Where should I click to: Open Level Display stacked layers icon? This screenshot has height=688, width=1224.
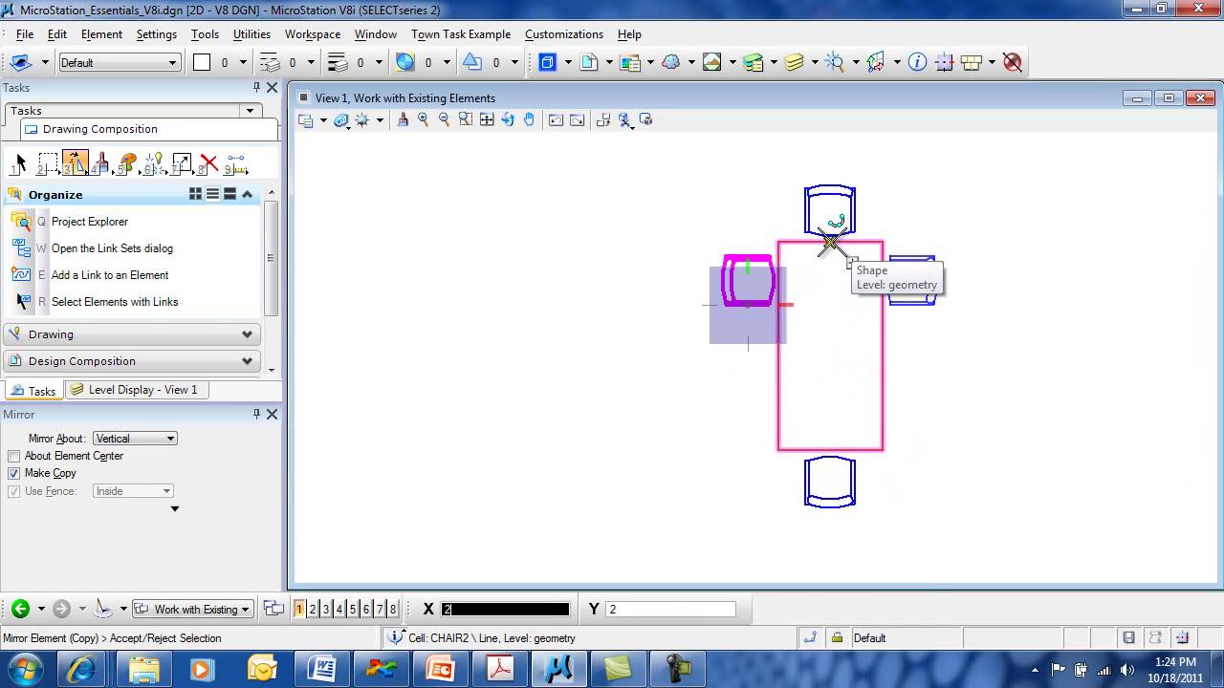794,62
